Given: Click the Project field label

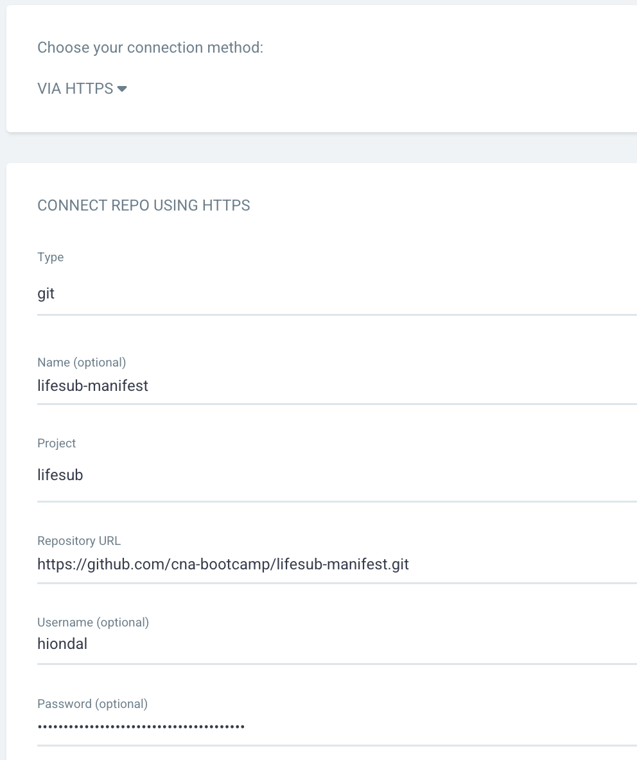Looking at the screenshot, I should (57, 443).
